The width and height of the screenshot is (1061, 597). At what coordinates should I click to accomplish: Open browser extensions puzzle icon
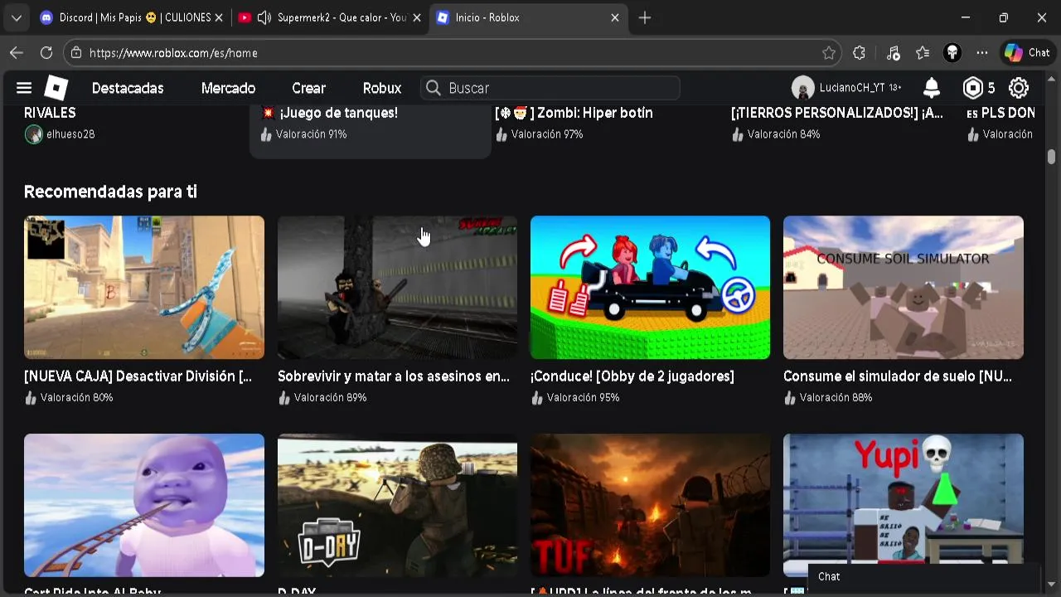860,53
